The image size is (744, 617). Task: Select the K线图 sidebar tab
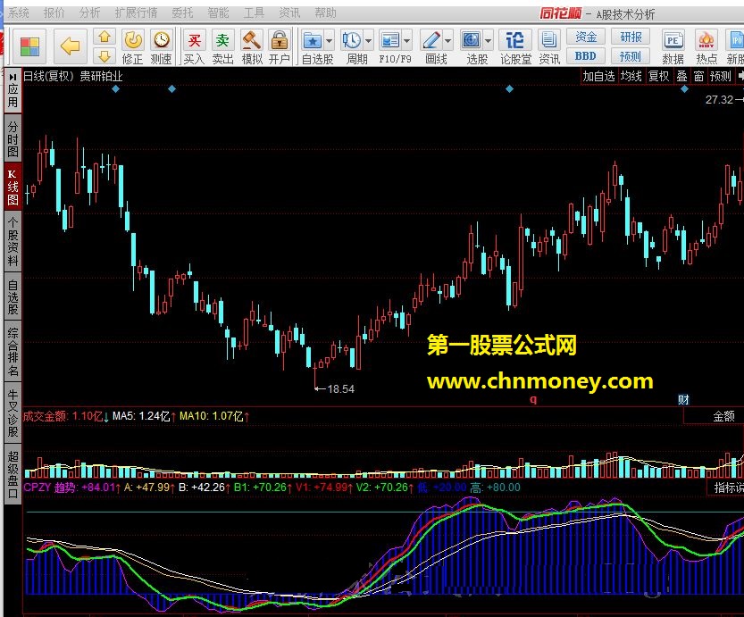click(13, 188)
